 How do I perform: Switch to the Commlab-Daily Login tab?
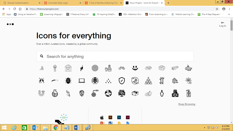coord(62,3)
